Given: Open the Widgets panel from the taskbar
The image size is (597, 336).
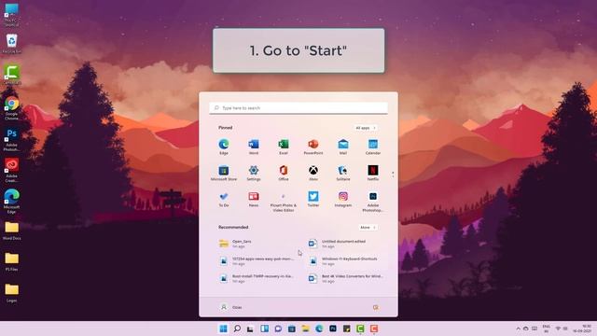Looking at the screenshot, I should pos(264,329).
